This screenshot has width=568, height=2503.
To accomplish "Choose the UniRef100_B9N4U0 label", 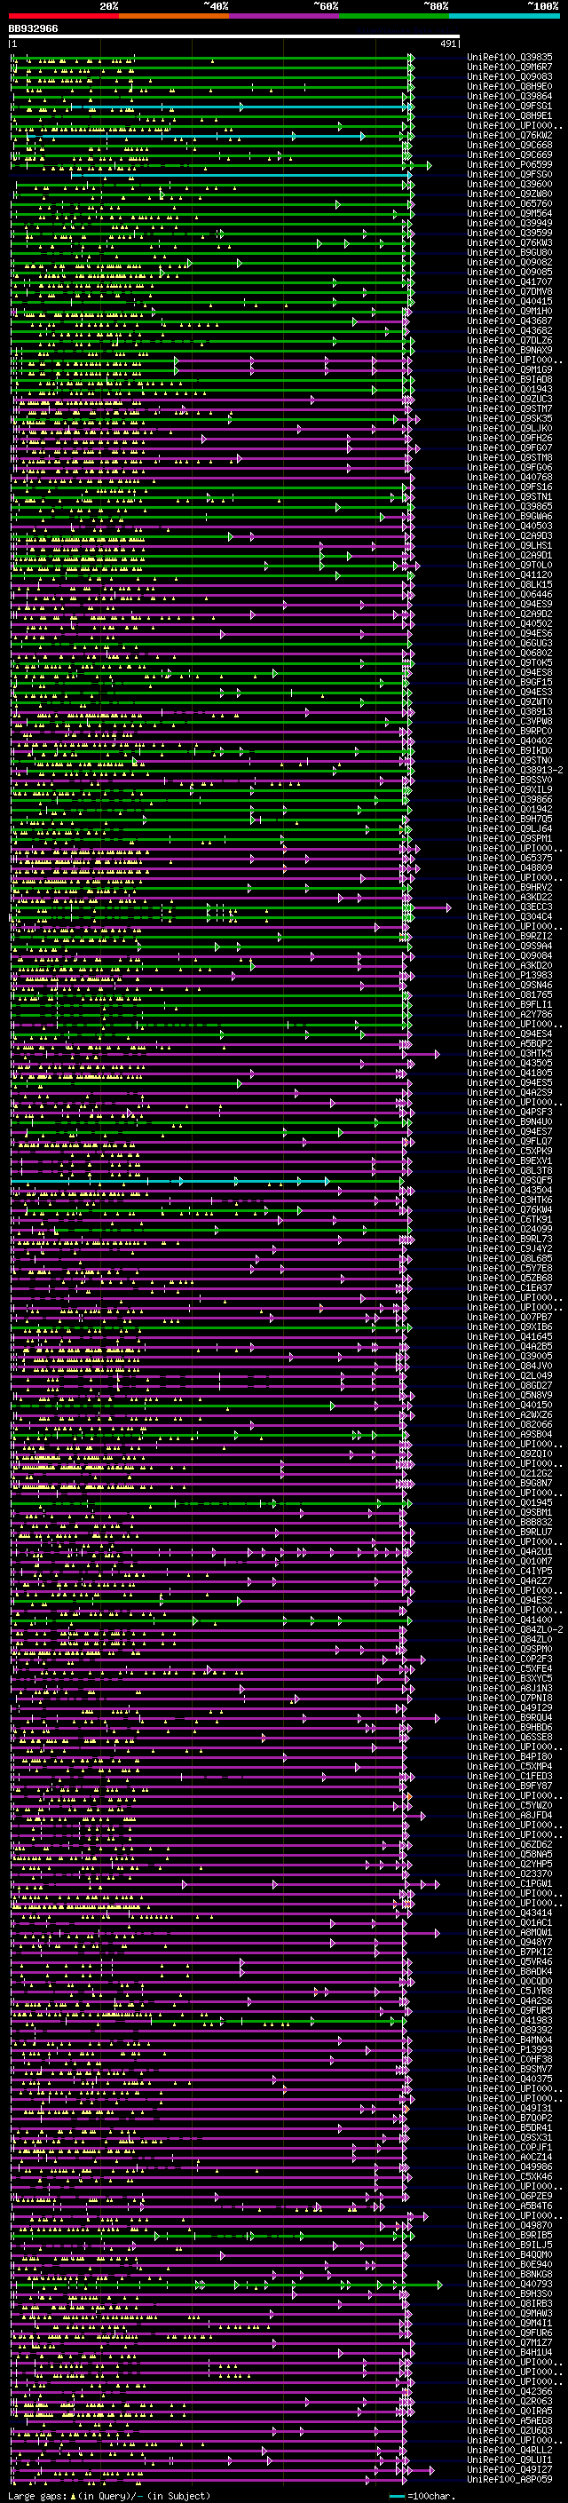I will [x=509, y=1121].
